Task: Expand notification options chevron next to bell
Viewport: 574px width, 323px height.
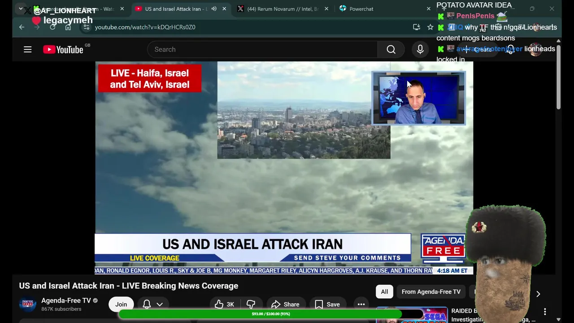Action: pyautogui.click(x=159, y=304)
